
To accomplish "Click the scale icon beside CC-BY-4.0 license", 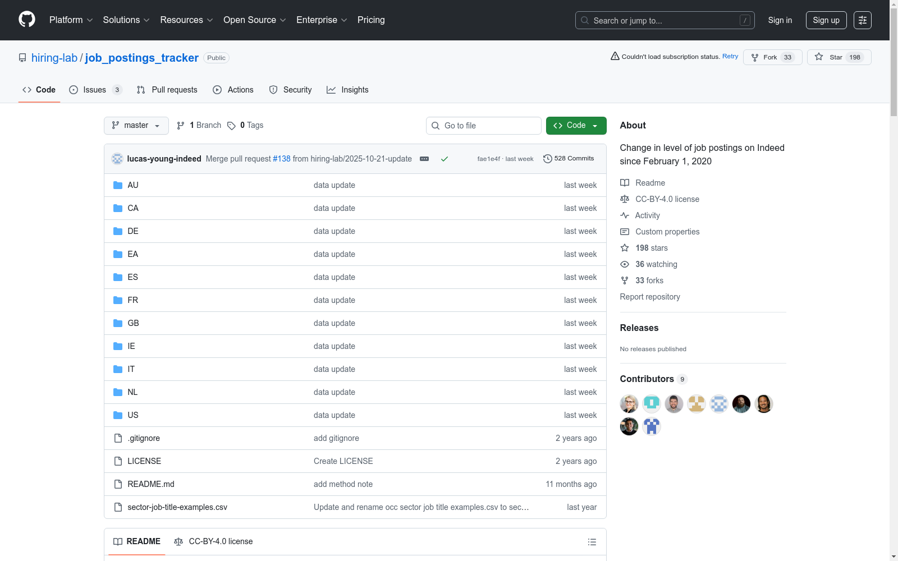I will click(x=625, y=199).
